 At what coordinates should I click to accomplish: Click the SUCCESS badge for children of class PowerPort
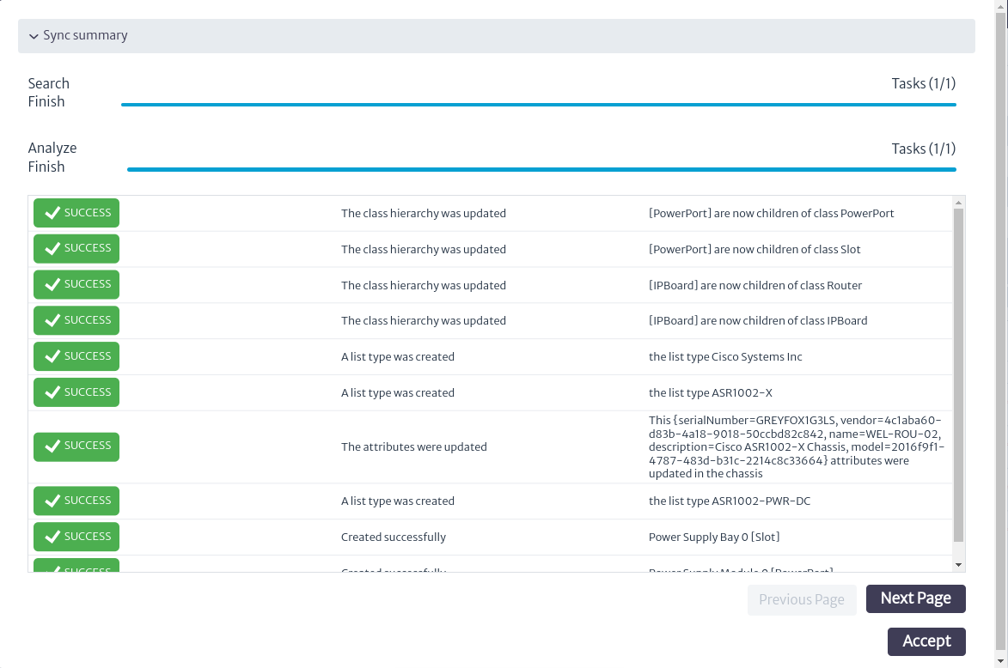[x=76, y=213]
